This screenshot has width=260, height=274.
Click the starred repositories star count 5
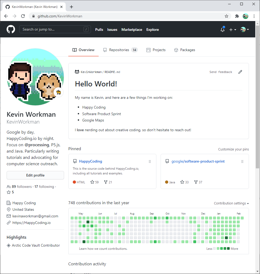click(10, 192)
